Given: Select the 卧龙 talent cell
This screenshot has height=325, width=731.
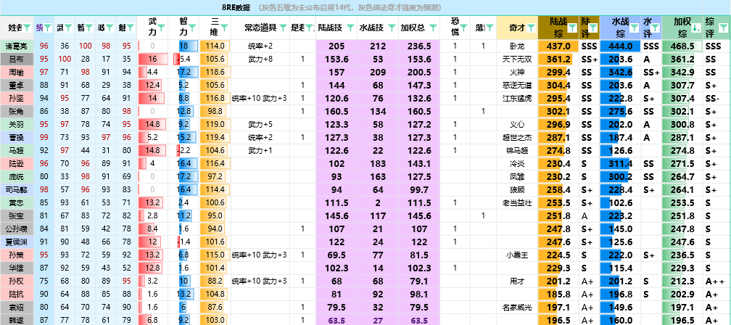Looking at the screenshot, I should click(x=517, y=46).
